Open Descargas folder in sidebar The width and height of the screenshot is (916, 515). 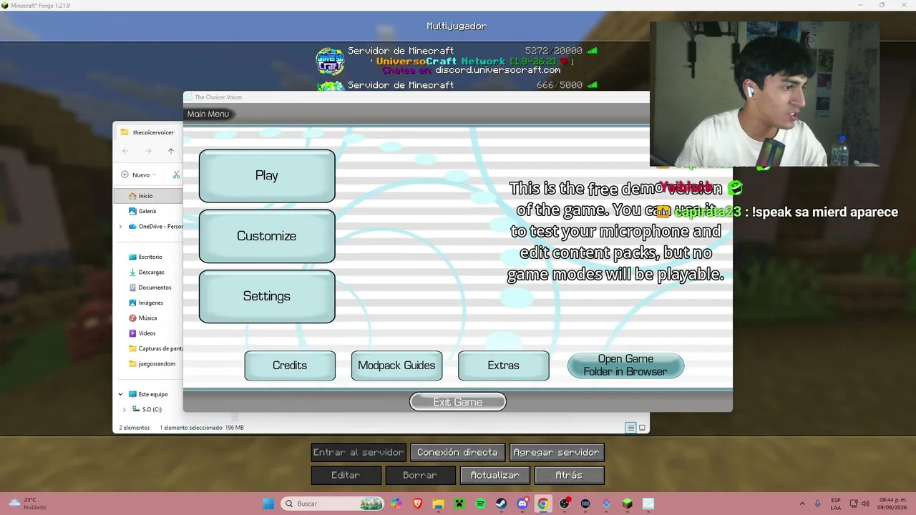(x=148, y=273)
